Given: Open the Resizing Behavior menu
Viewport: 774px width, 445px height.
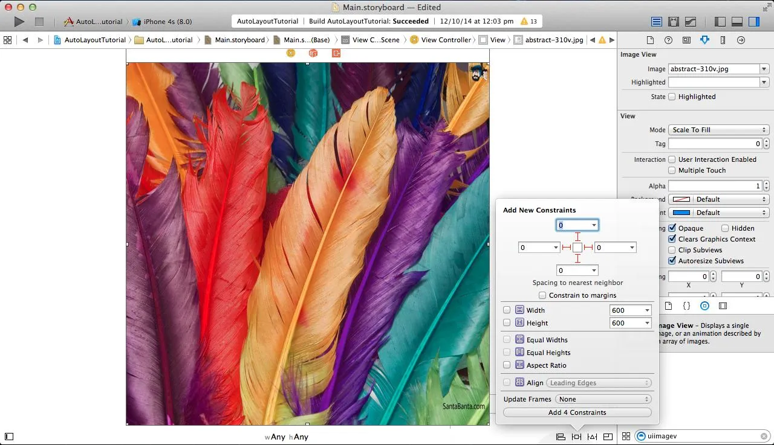Looking at the screenshot, I should [608, 437].
